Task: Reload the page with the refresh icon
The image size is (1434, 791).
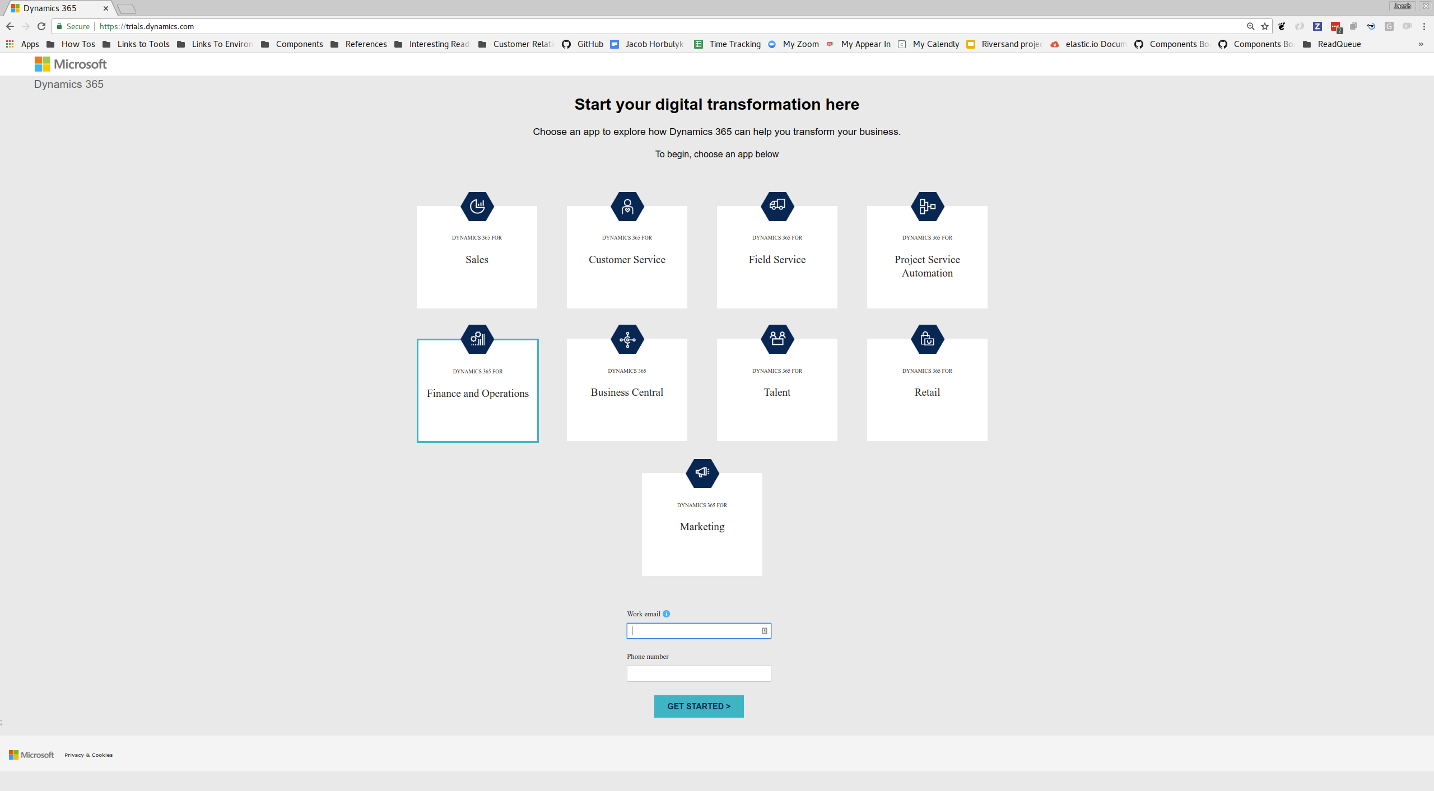Action: click(x=41, y=26)
